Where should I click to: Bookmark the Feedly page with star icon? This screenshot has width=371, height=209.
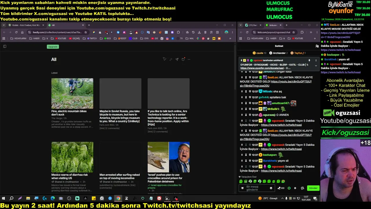(x=86, y=32)
